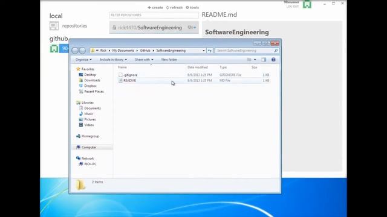Viewport: 387px width, 217px height.
Task: Click the Recent Places label in Favorites
Action: point(94,91)
